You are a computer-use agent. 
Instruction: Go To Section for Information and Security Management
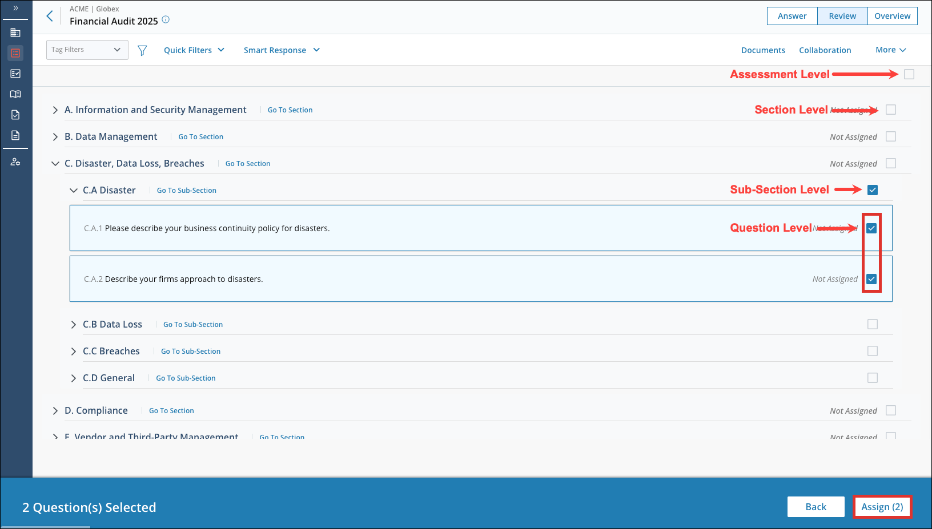tap(290, 110)
